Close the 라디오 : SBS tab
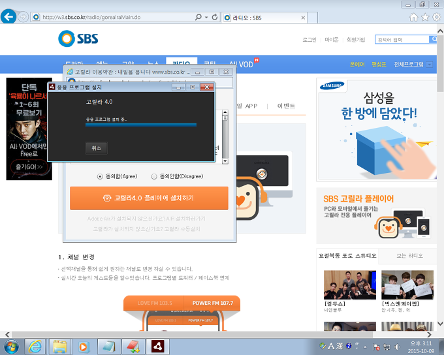The height and width of the screenshot is (355, 444). click(x=303, y=18)
